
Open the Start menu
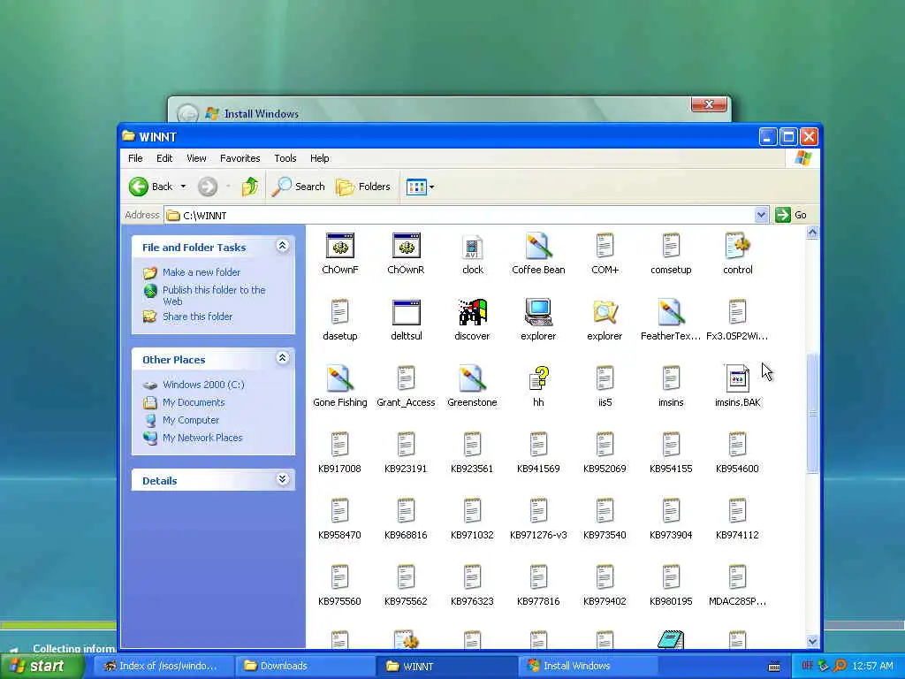coord(42,666)
